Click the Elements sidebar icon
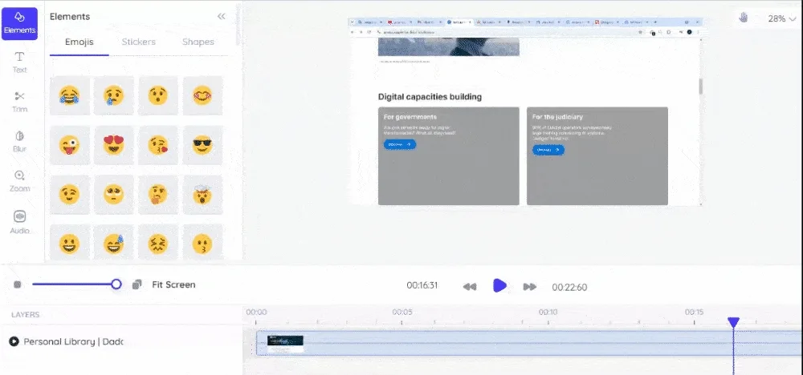 point(20,23)
